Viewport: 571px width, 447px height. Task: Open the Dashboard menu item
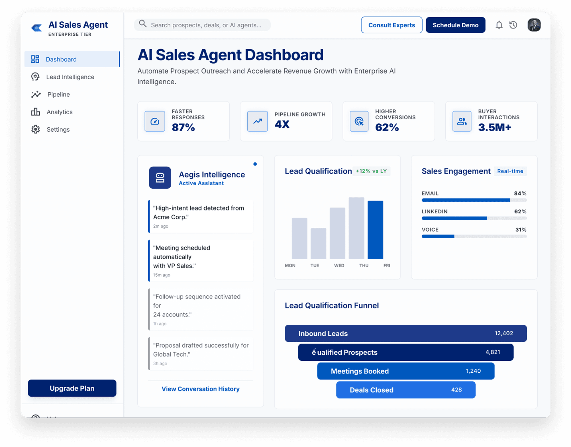pos(72,59)
